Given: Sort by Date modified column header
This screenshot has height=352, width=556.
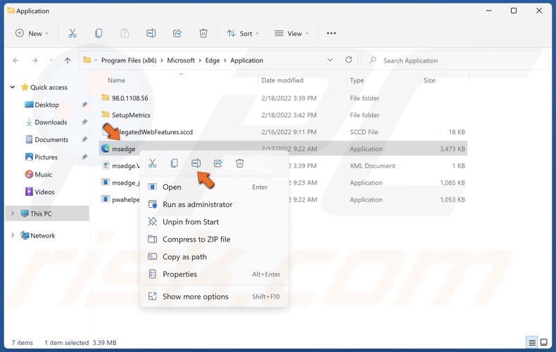Looking at the screenshot, I should pyautogui.click(x=282, y=80).
